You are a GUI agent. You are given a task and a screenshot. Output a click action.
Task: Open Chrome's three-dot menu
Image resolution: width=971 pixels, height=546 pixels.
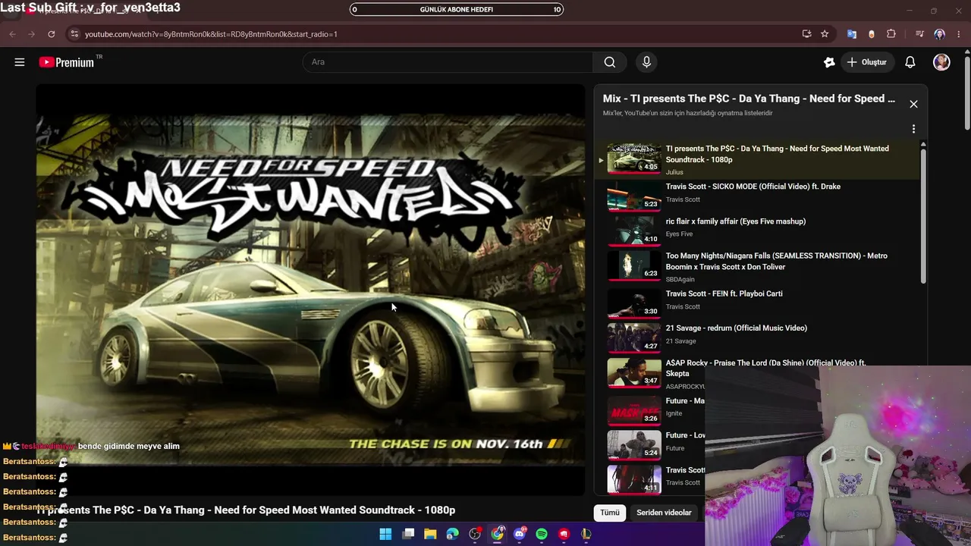coord(959,34)
